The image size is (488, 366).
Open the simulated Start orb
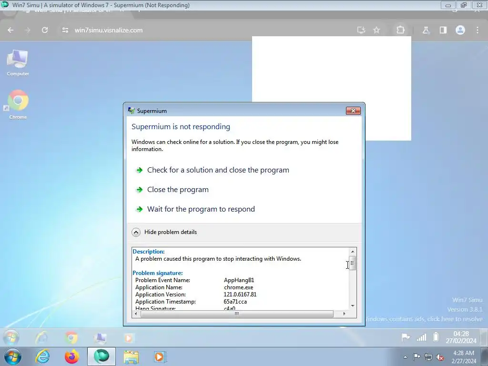click(11, 337)
